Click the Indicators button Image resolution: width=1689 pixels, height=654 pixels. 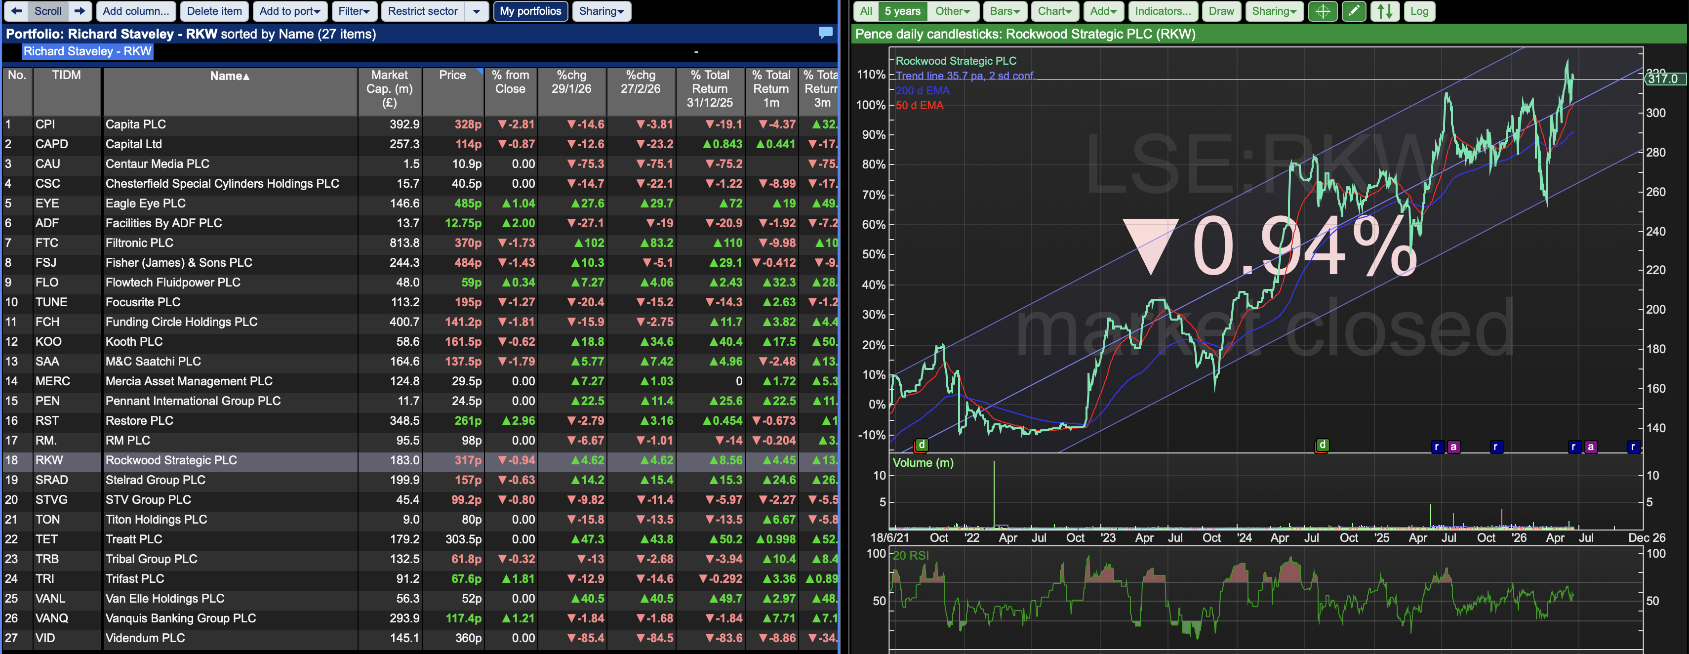1163,11
